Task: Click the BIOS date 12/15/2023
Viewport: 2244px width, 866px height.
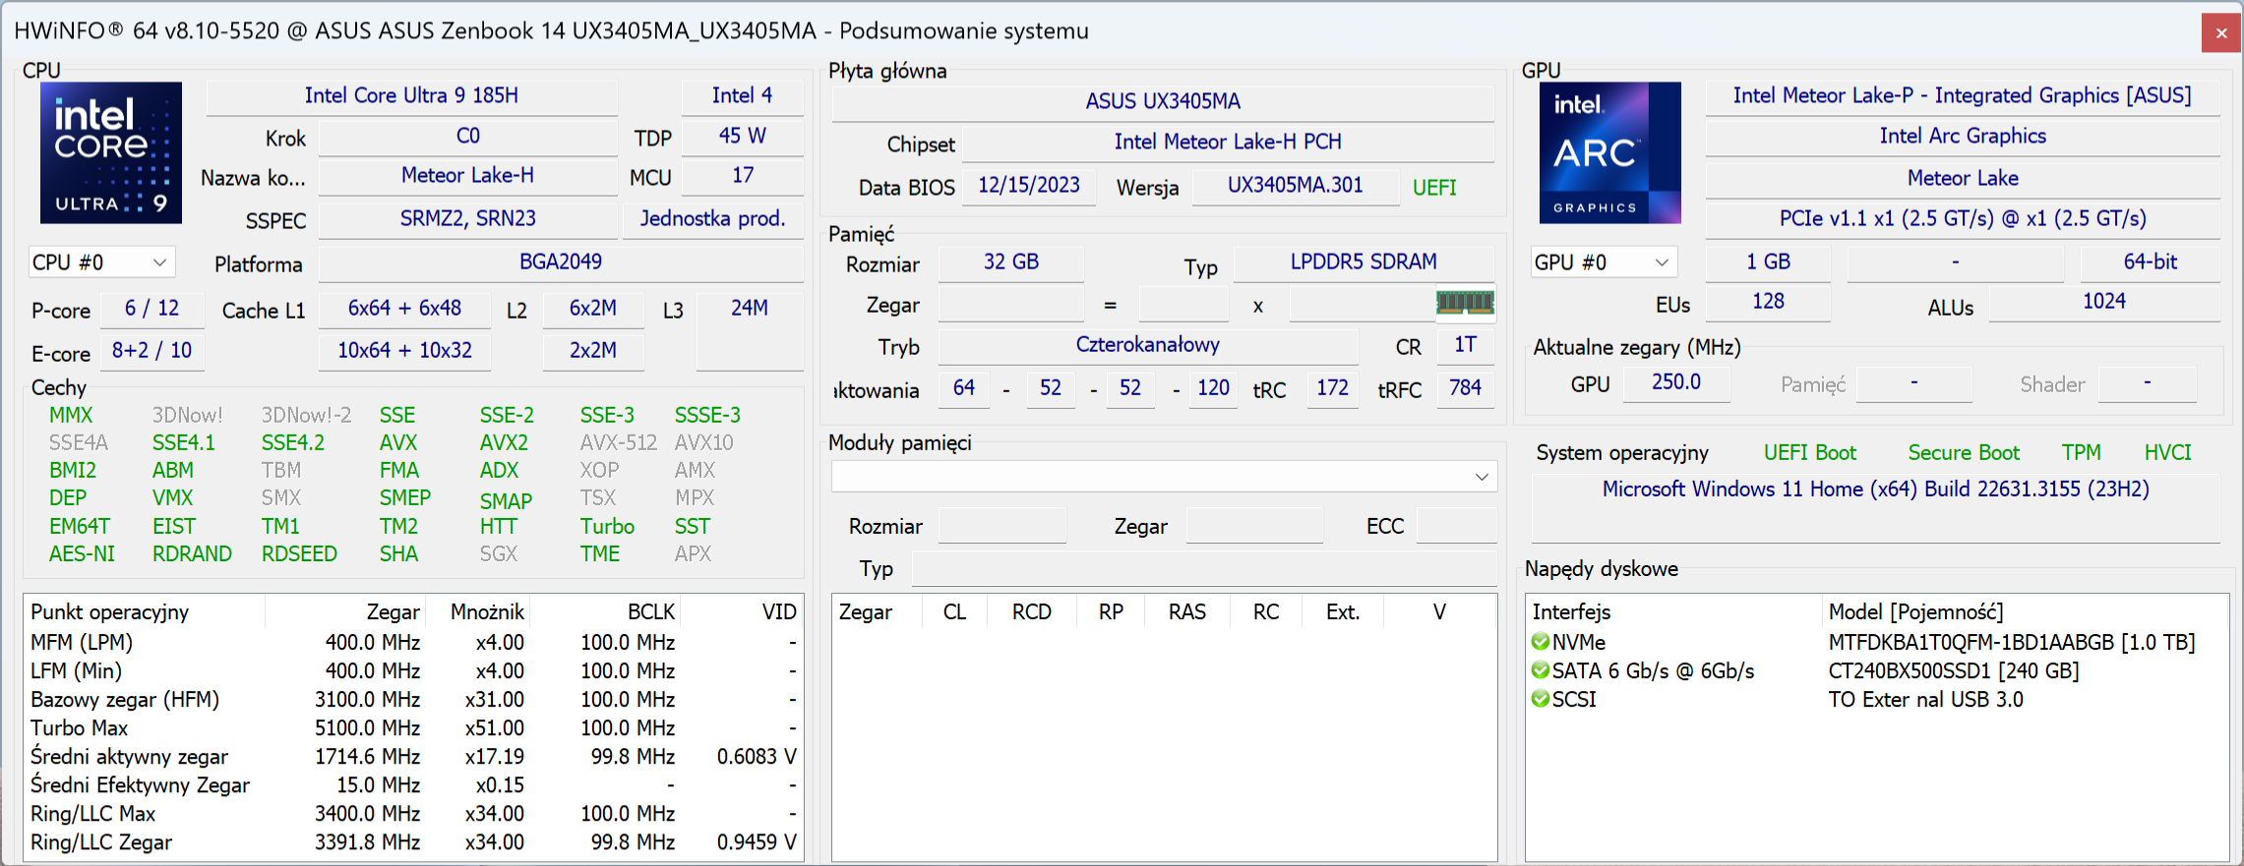Action: [x=1029, y=186]
